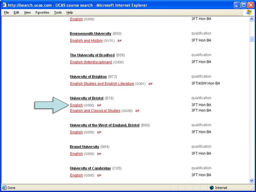The image size is (256, 192).
Task: Close the UCAS course search window
Action: (251, 5)
